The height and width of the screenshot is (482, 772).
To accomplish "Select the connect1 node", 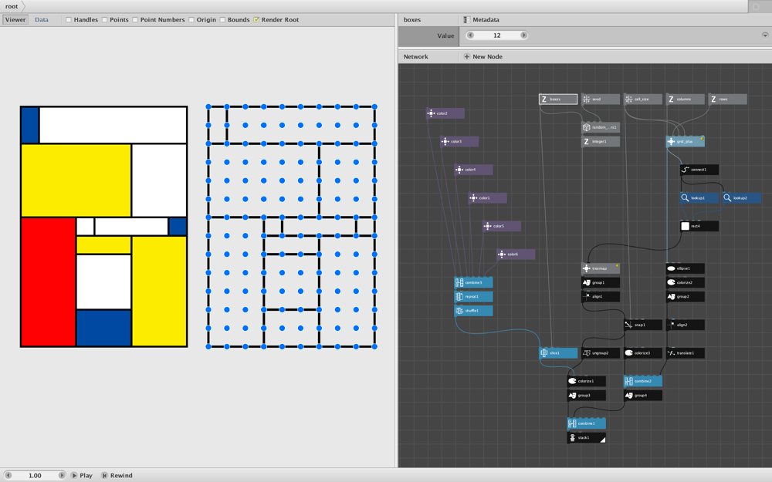I will coord(699,170).
